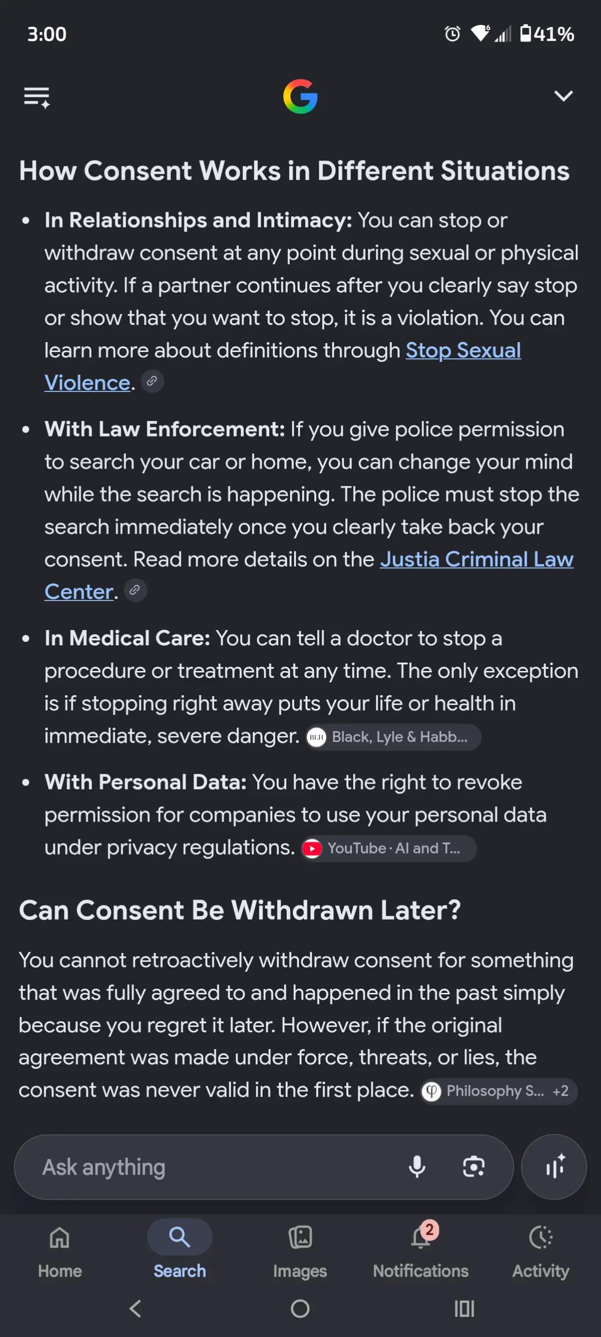Open Notifications with badge of 2
Screen dimensions: 601x1337
pos(421,1251)
